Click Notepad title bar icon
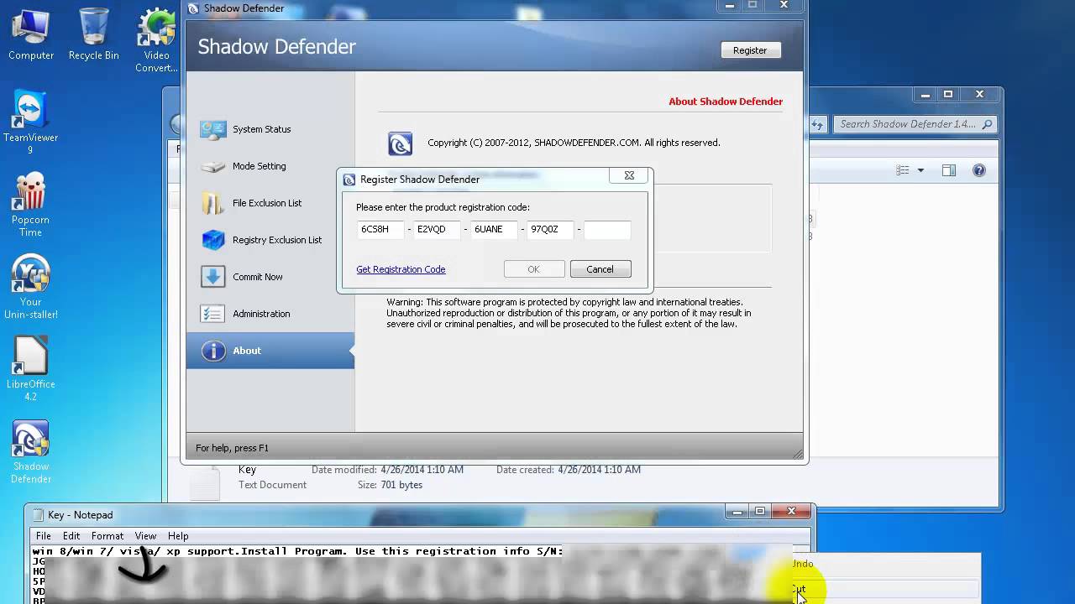This screenshot has width=1075, height=604. tap(38, 515)
